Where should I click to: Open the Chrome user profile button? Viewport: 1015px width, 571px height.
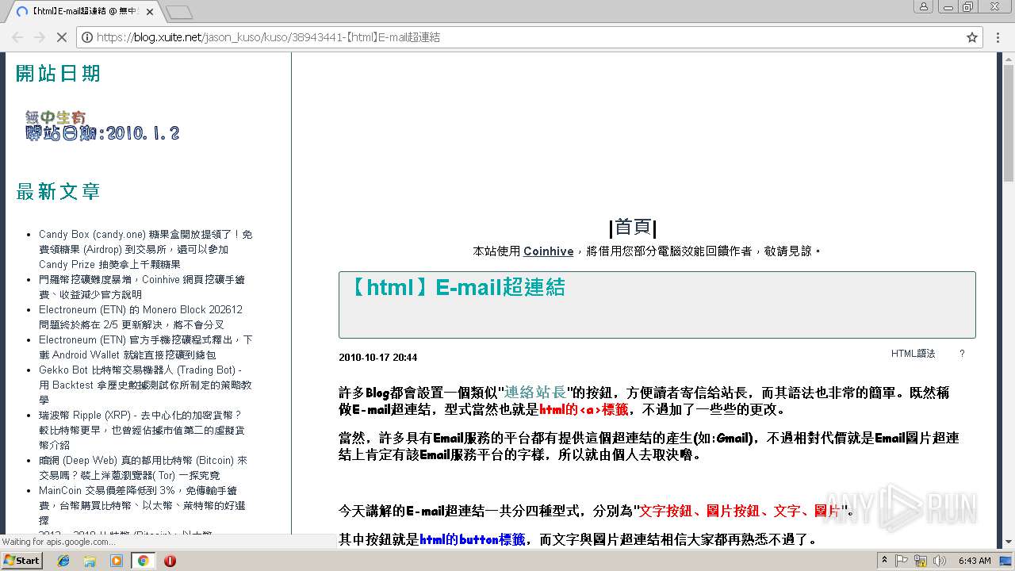tap(923, 6)
